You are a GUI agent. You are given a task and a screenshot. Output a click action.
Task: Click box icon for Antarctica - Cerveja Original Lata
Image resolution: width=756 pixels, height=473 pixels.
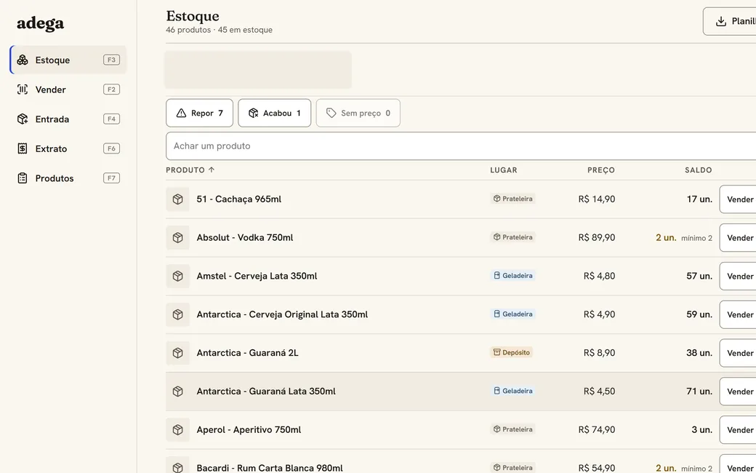[x=178, y=314]
